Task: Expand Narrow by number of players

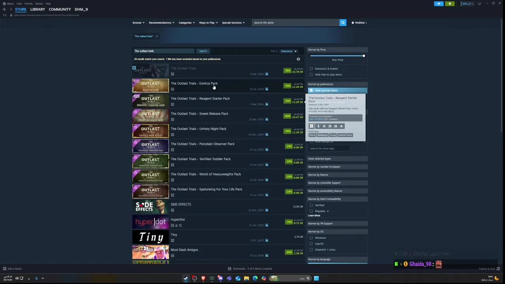Action: click(337, 167)
